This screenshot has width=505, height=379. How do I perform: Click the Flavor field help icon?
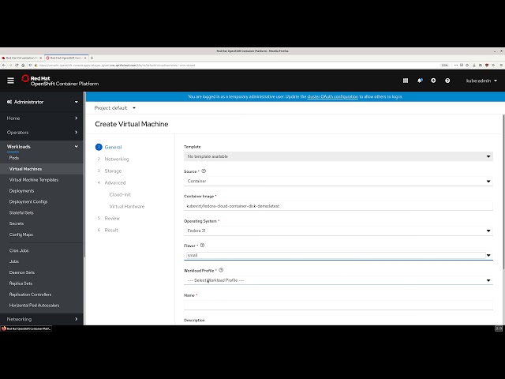pyautogui.click(x=202, y=246)
